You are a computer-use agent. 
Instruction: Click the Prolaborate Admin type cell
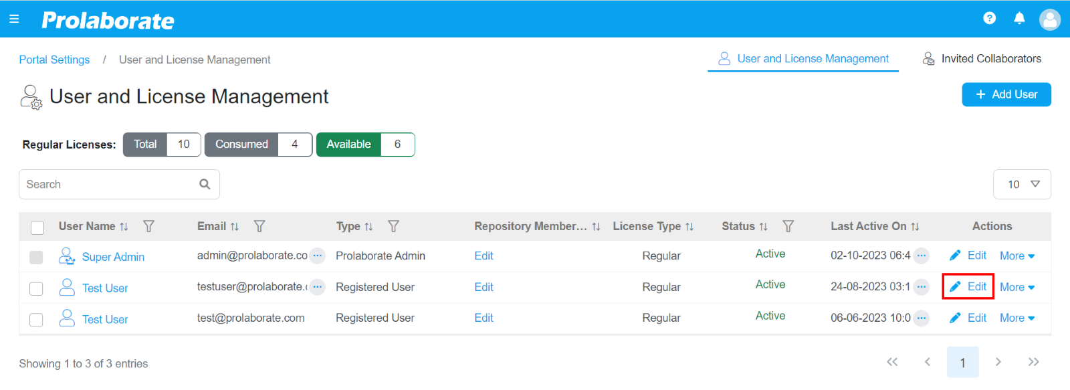[x=381, y=256]
